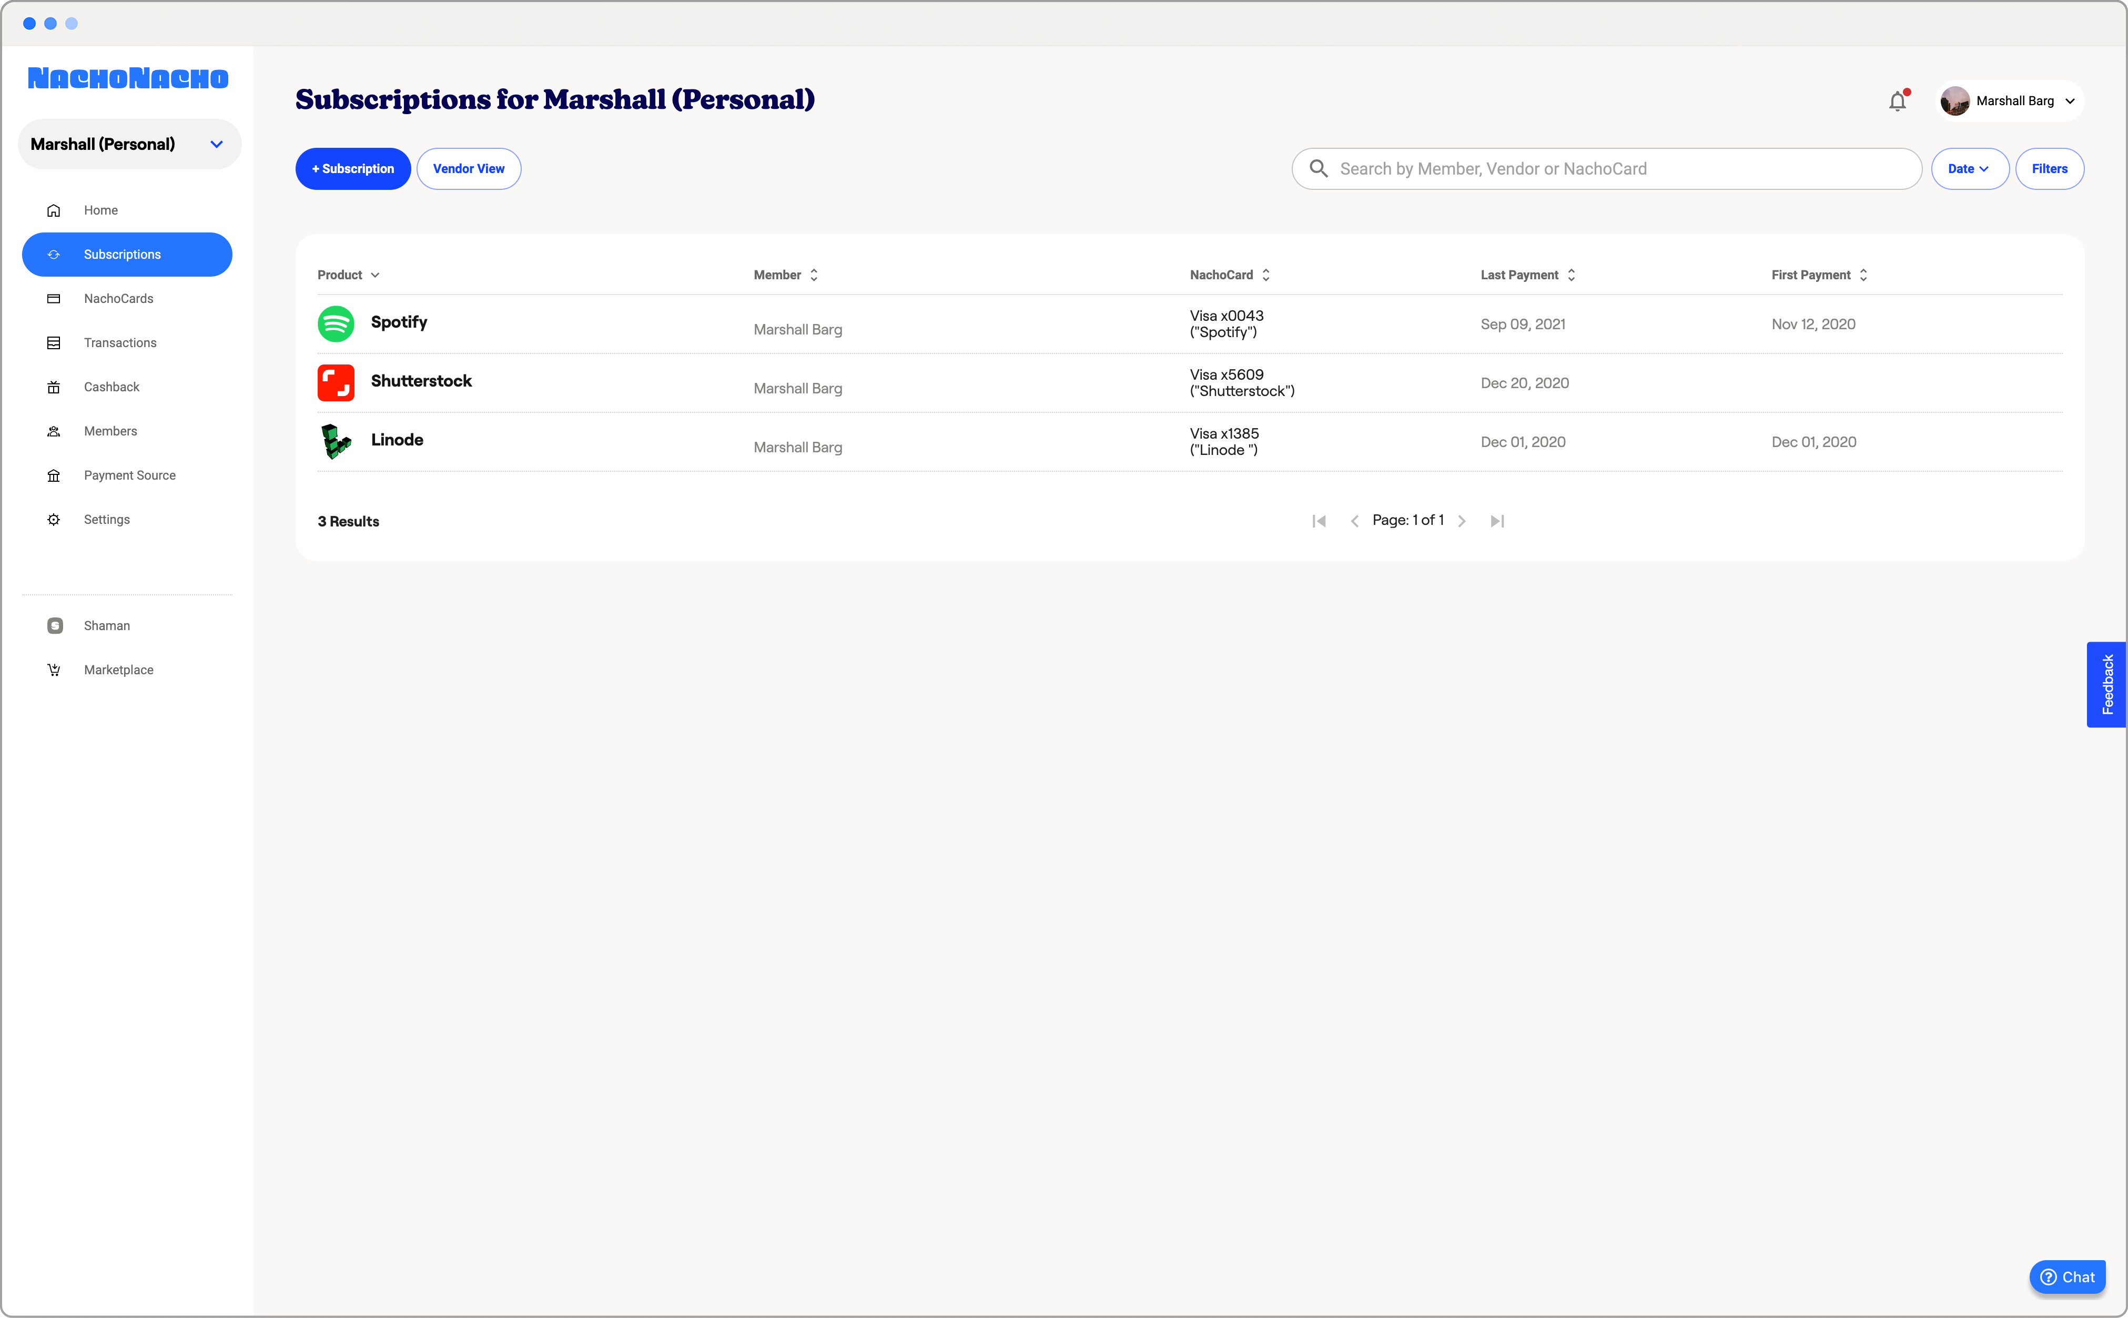This screenshot has height=1318, width=2128.
Task: Go to last page arrow icon
Action: pos(1497,520)
